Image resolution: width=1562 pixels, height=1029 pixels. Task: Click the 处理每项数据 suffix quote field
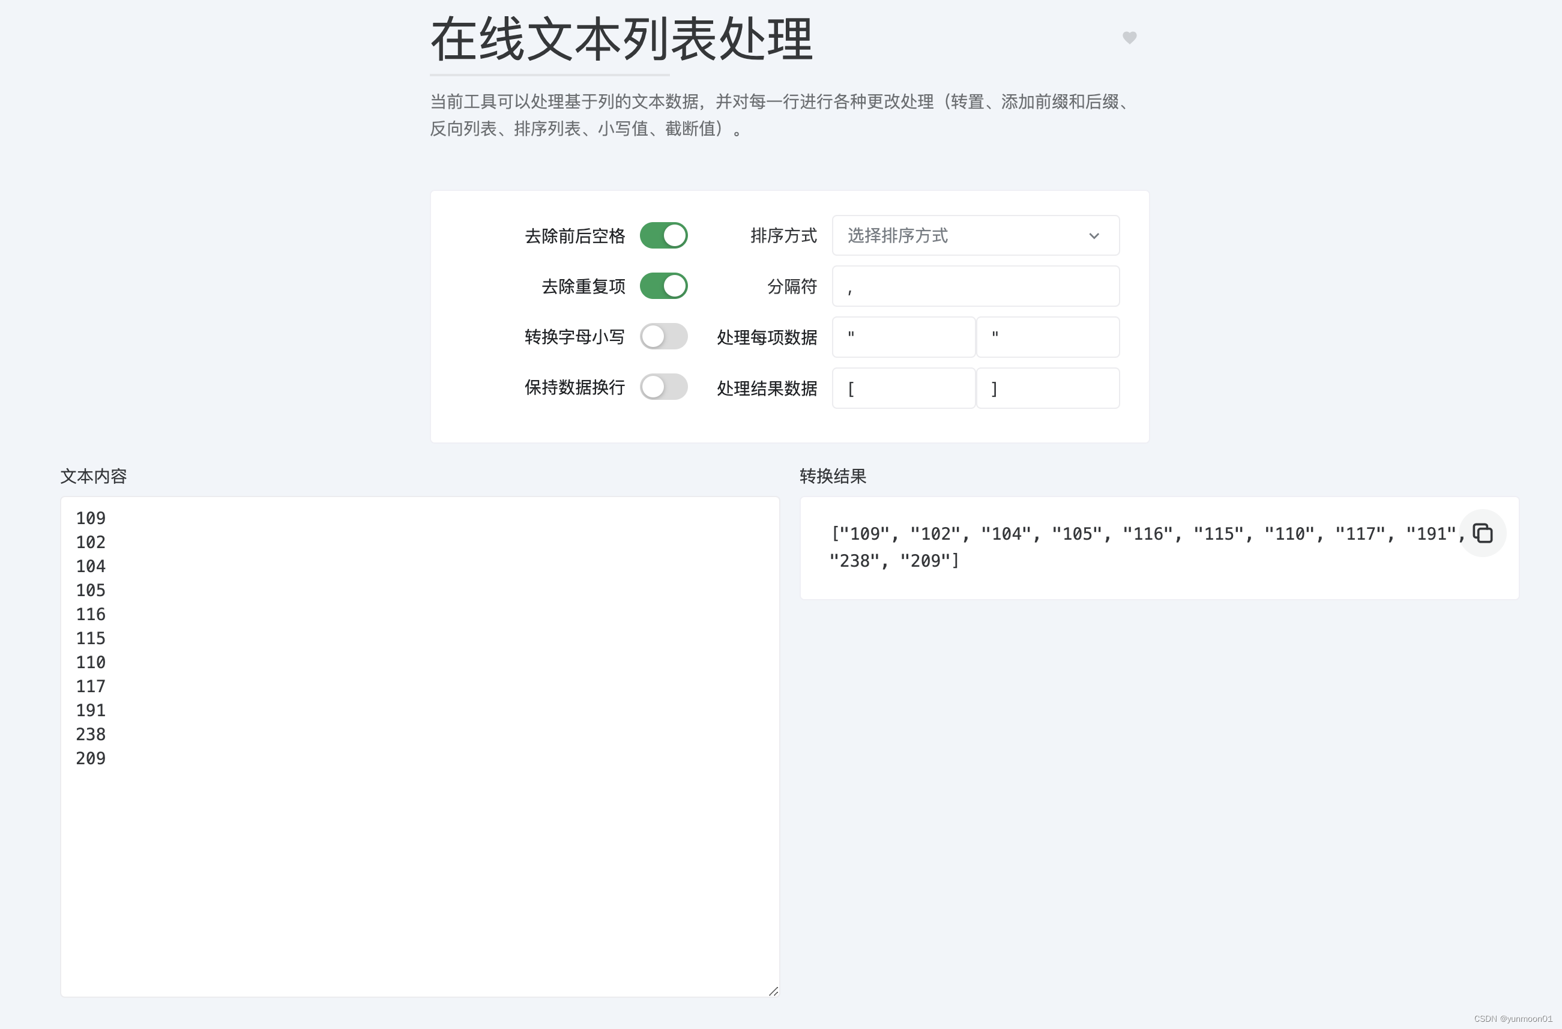pos(1048,337)
